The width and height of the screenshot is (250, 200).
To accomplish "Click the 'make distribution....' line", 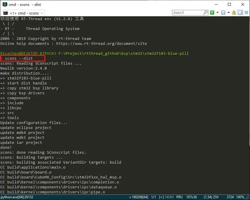I will pos(24,73).
